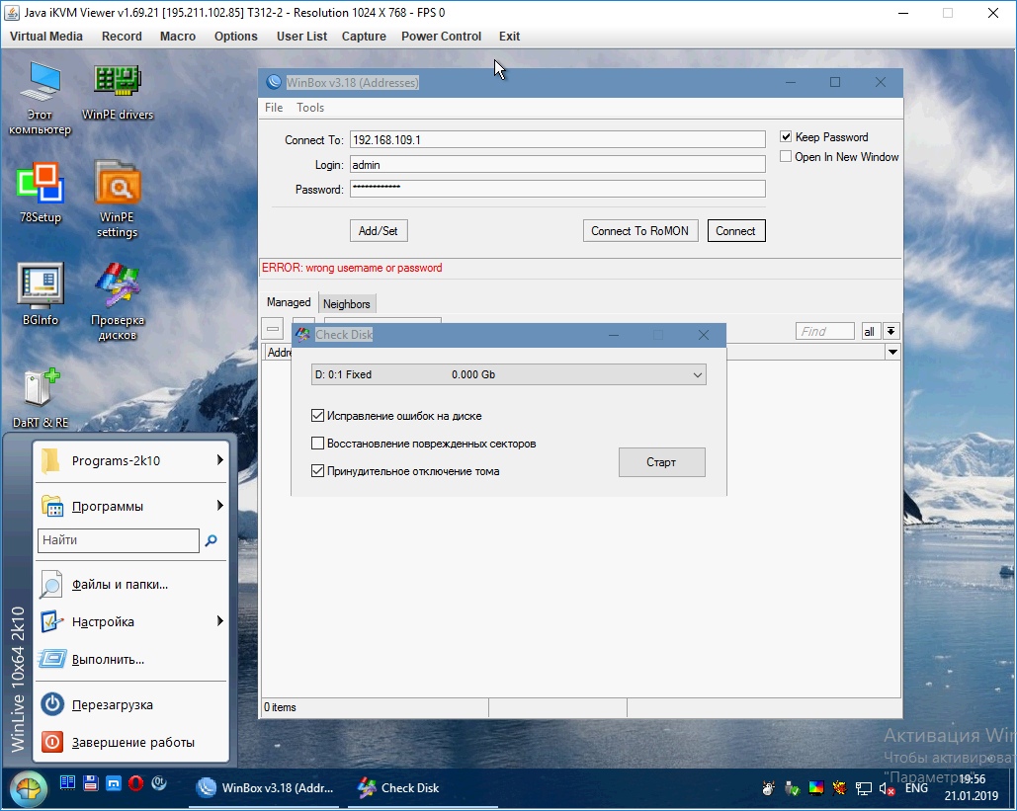This screenshot has height=811, width=1017.
Task: Click the search magnifier in the start menu
Action: [x=211, y=540]
